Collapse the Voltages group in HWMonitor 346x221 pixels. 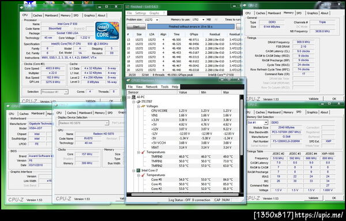138,106
